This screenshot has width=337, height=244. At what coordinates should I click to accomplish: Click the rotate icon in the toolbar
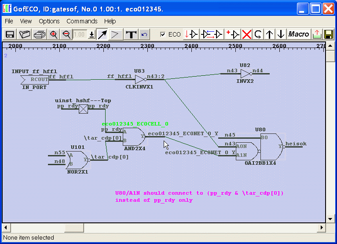tap(259, 34)
